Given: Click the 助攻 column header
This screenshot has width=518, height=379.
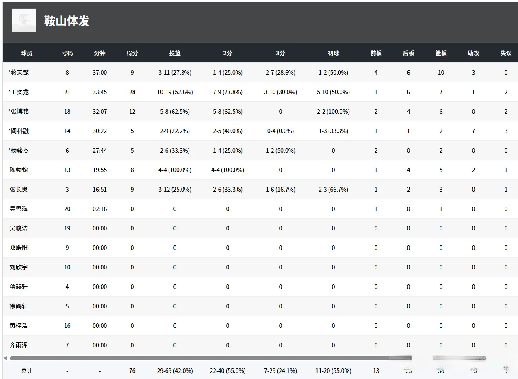Looking at the screenshot, I should click(x=473, y=53).
